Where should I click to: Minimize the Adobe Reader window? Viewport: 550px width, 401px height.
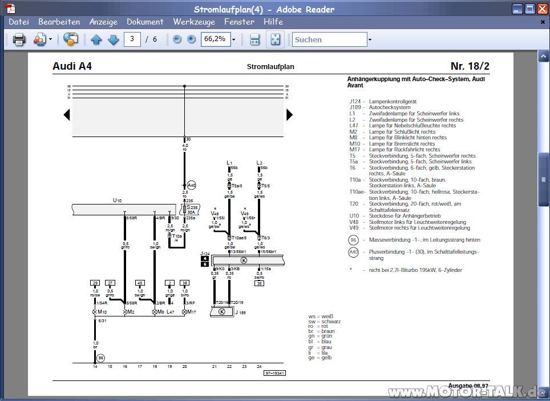(517, 9)
